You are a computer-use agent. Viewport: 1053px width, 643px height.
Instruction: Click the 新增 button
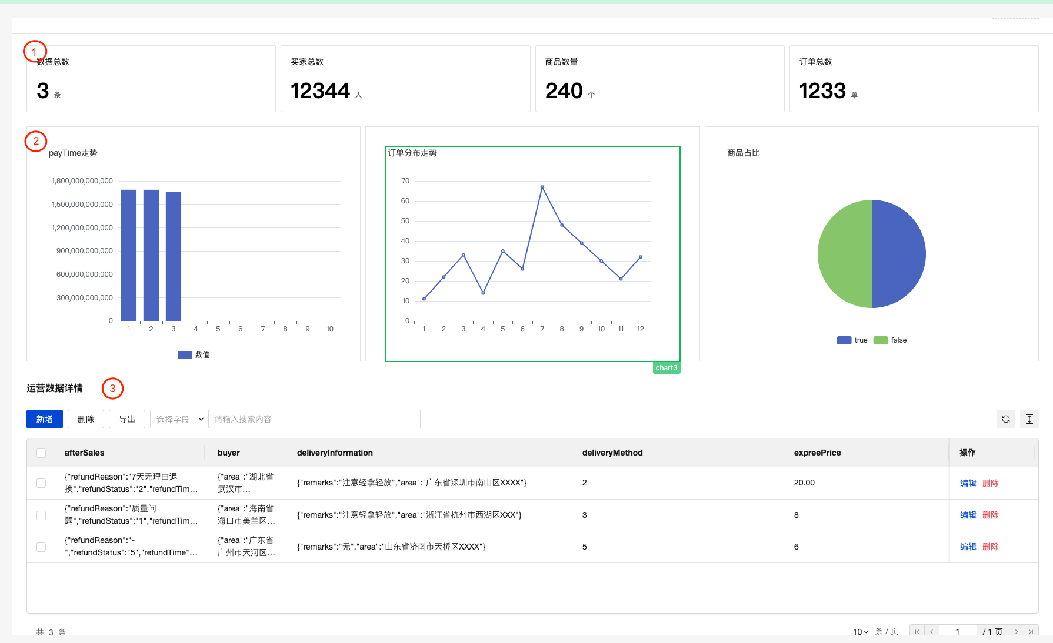pyautogui.click(x=45, y=419)
